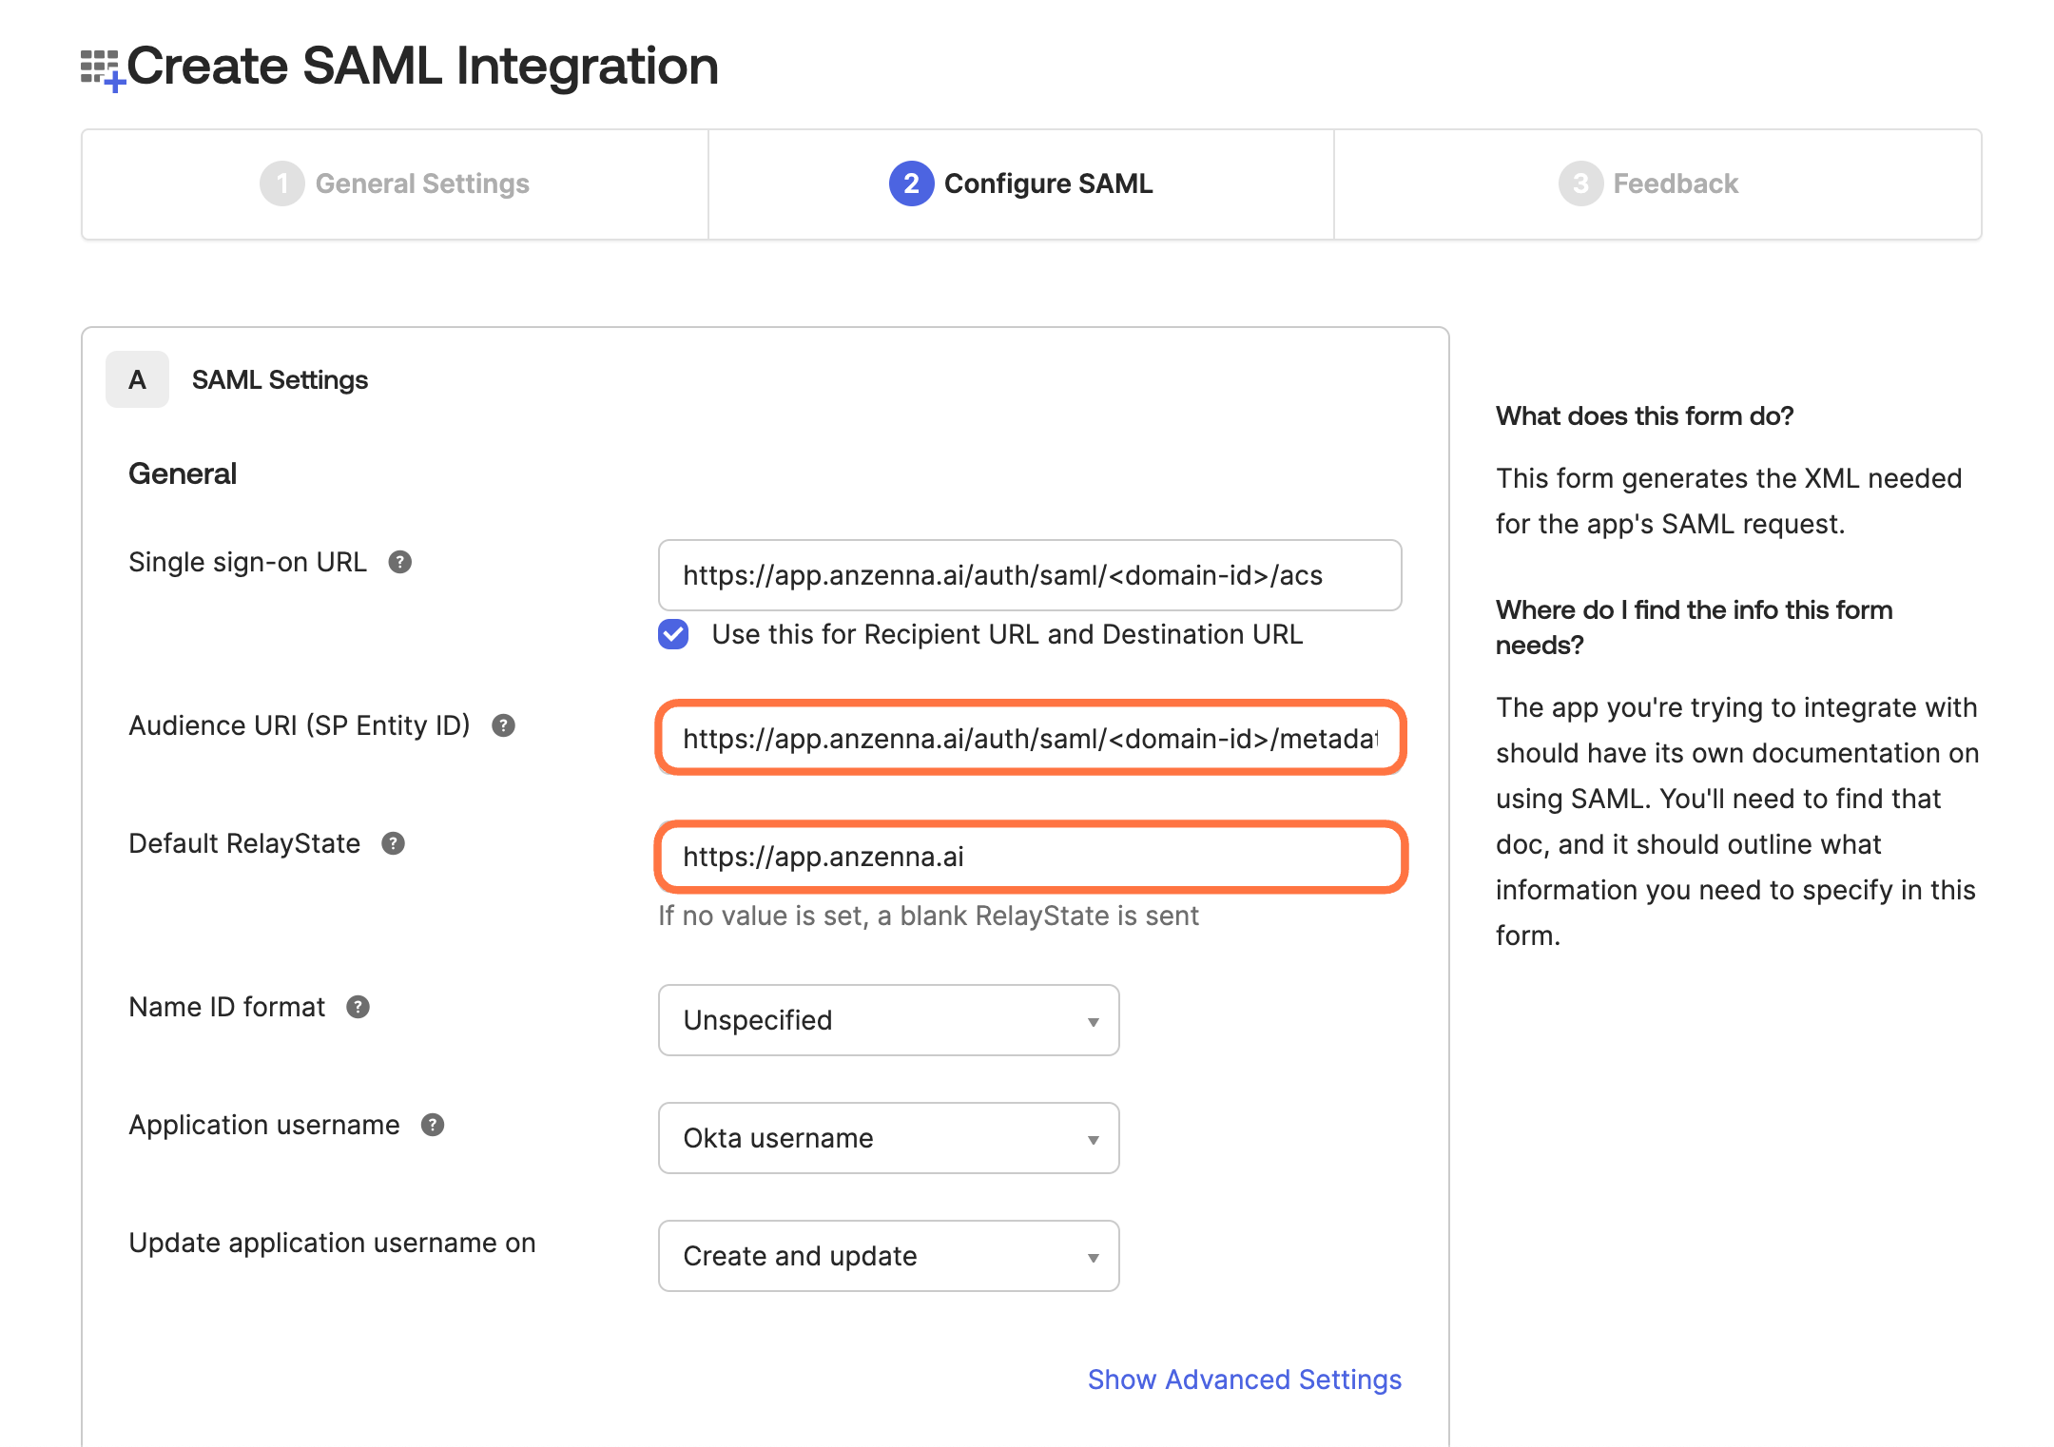Click the Create SAML Integration app grid icon
This screenshot has width=2054, height=1447.
tap(102, 70)
